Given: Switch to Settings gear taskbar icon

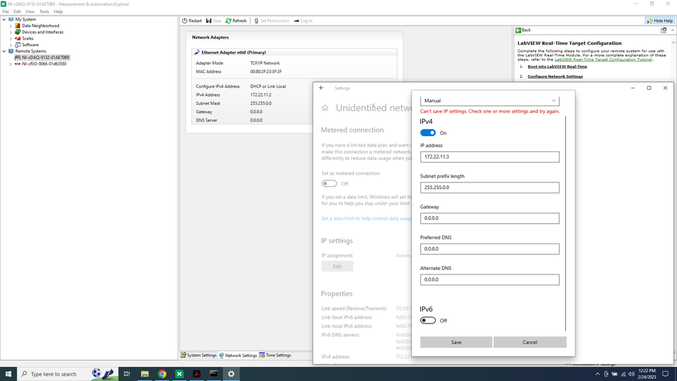Looking at the screenshot, I should click(231, 374).
